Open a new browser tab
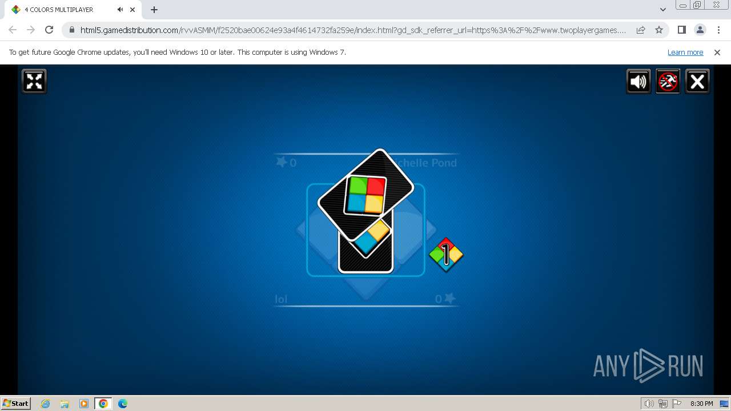The width and height of the screenshot is (731, 411). coord(154,10)
